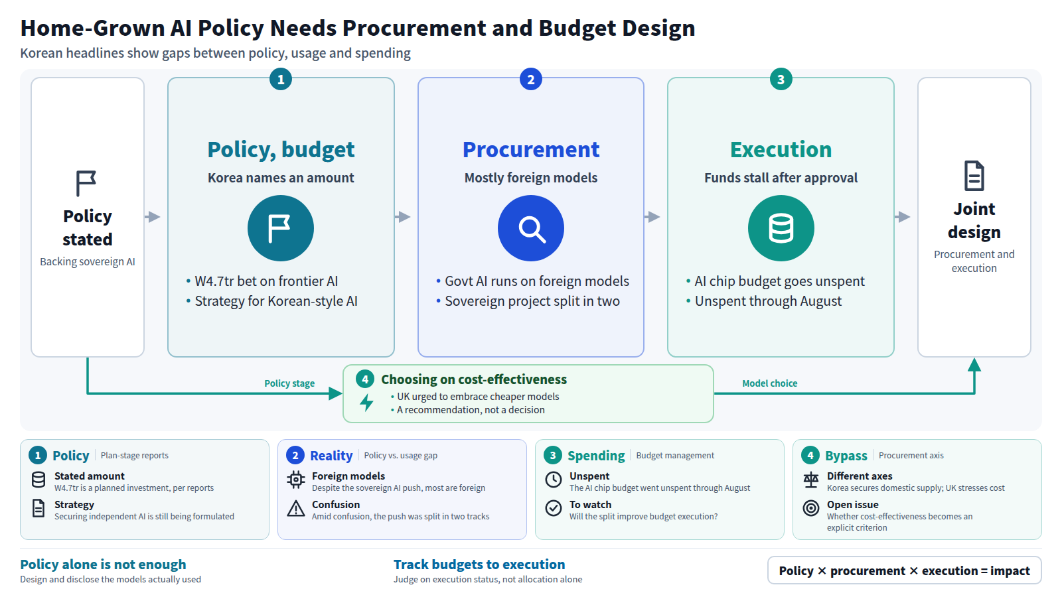
Task: Click 'UK urged to embrace cheaper models' line
Action: click(478, 397)
